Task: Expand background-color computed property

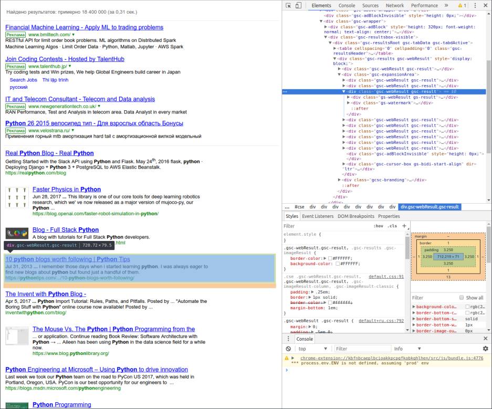Action: click(414, 307)
